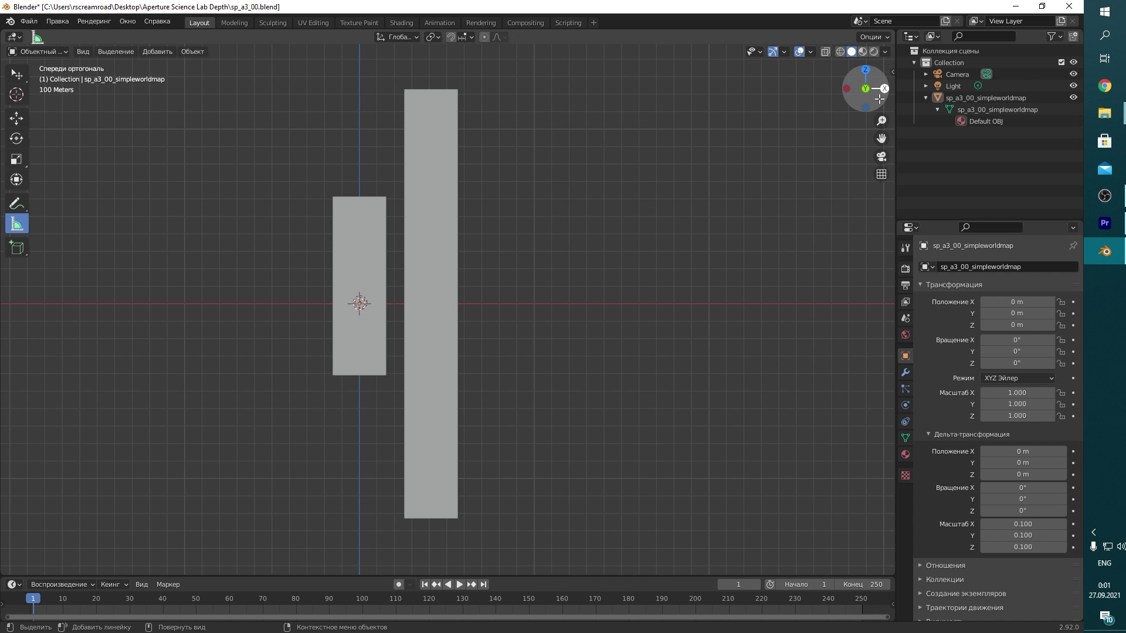Screen dimensions: 1126x633
Task: Open the Options dropdown in viewport header
Action: tap(874, 37)
